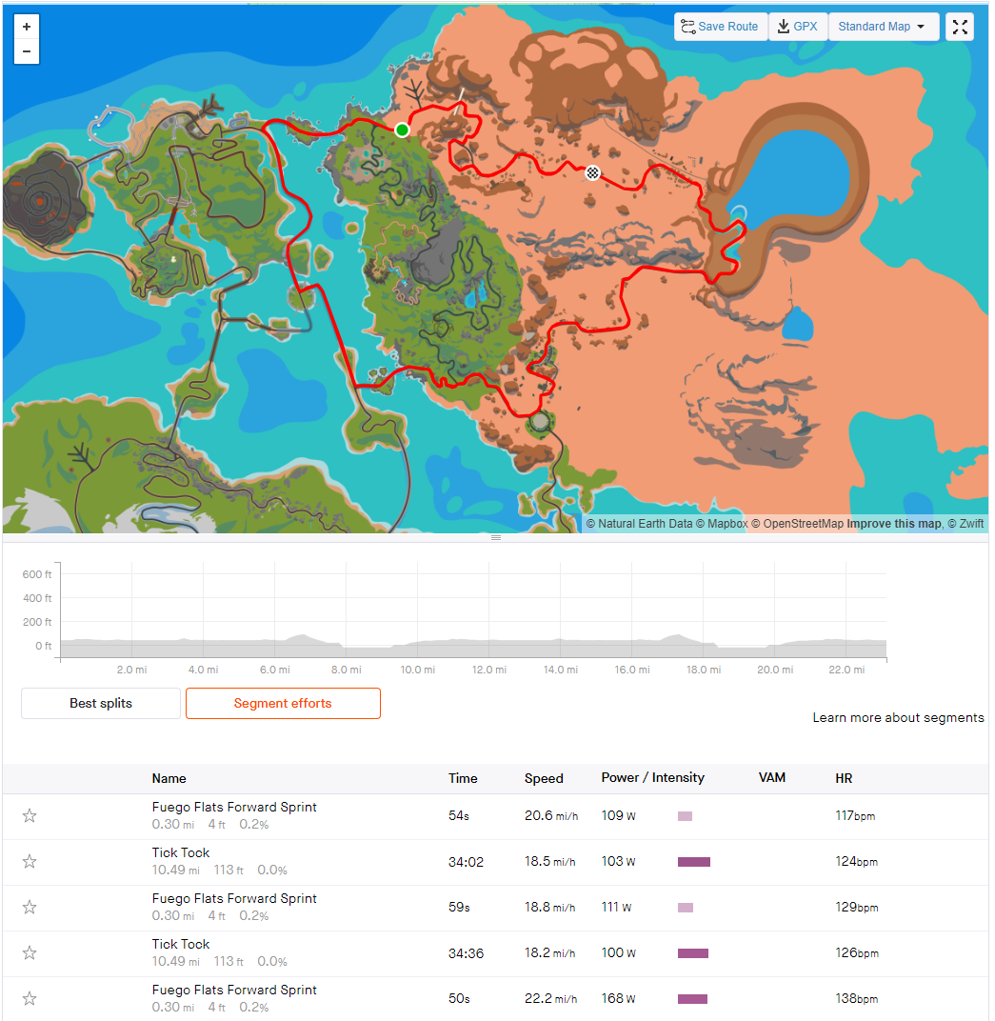Open Tick Tock segment with 103 W
Viewport: 995px width, 1021px height.
[x=181, y=852]
